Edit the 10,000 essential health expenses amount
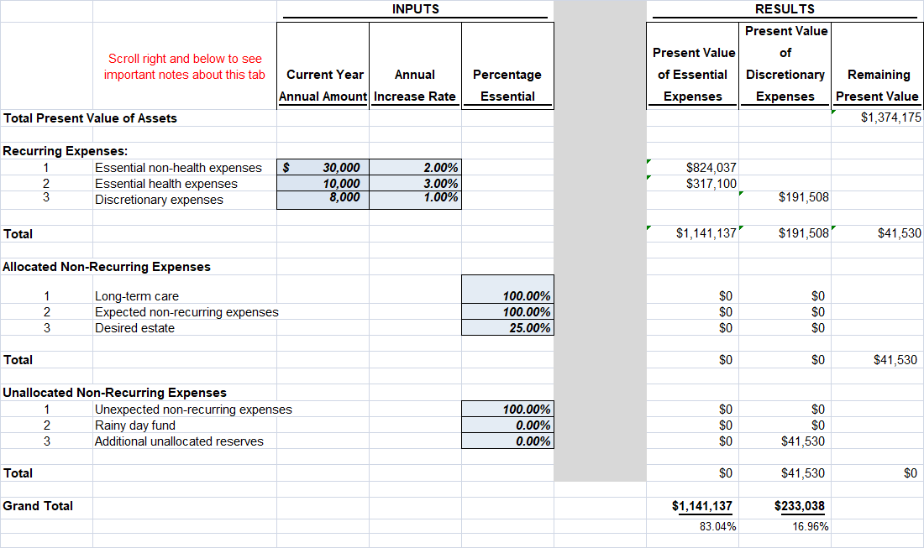Image resolution: width=924 pixels, height=548 pixels. 323,183
